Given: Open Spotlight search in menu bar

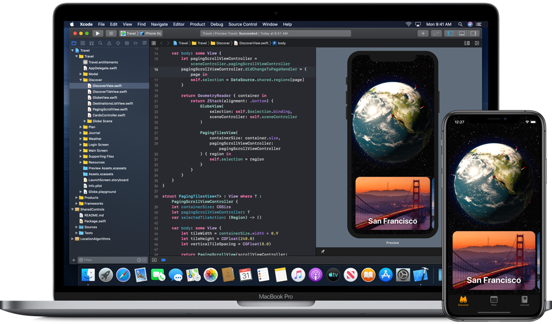Looking at the screenshot, I should pyautogui.click(x=460, y=24).
